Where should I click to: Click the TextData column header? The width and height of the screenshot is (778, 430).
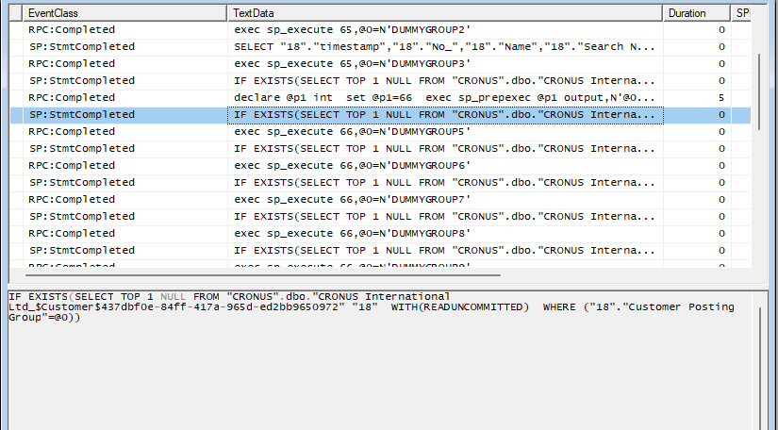[445, 13]
